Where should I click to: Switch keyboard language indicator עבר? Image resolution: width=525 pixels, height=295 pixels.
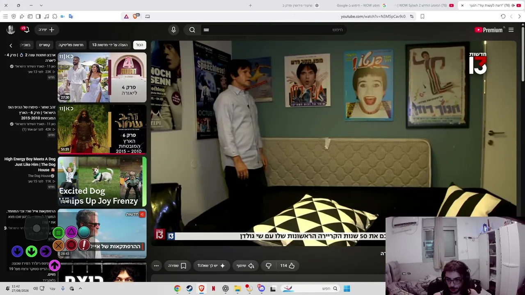52,288
